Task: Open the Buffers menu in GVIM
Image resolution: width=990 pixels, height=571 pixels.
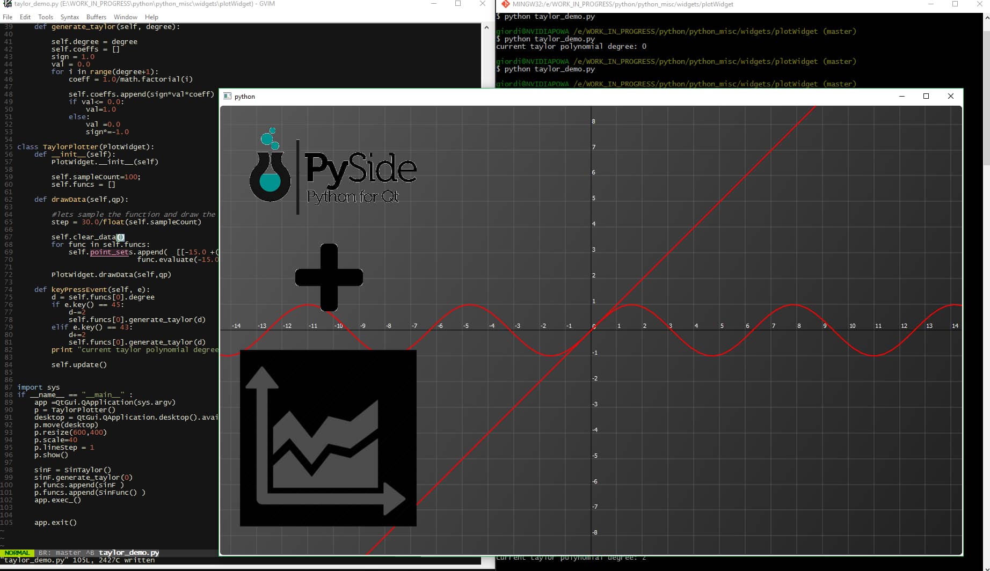Action: (96, 17)
